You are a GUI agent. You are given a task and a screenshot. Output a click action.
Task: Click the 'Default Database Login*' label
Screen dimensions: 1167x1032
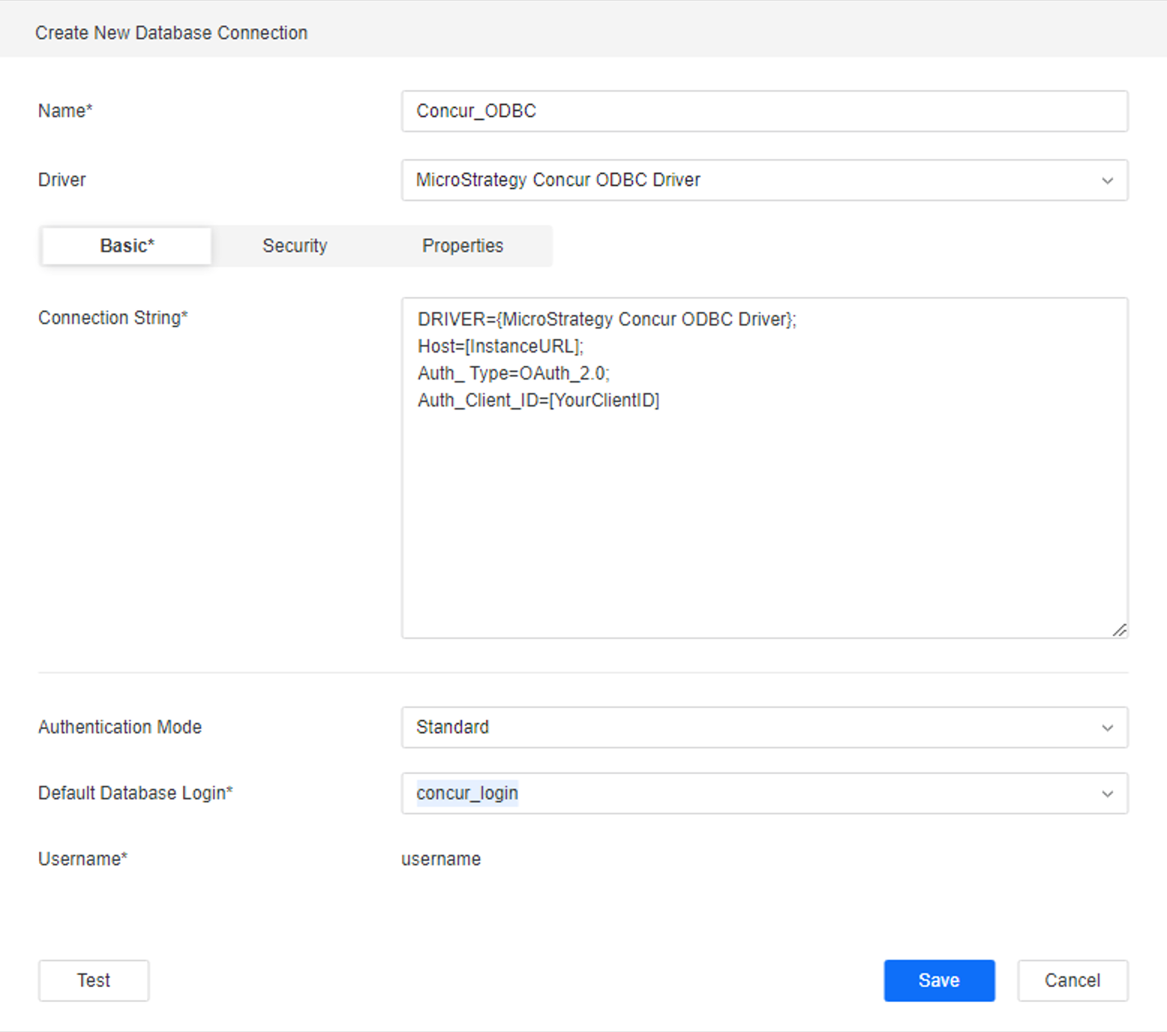tap(136, 793)
